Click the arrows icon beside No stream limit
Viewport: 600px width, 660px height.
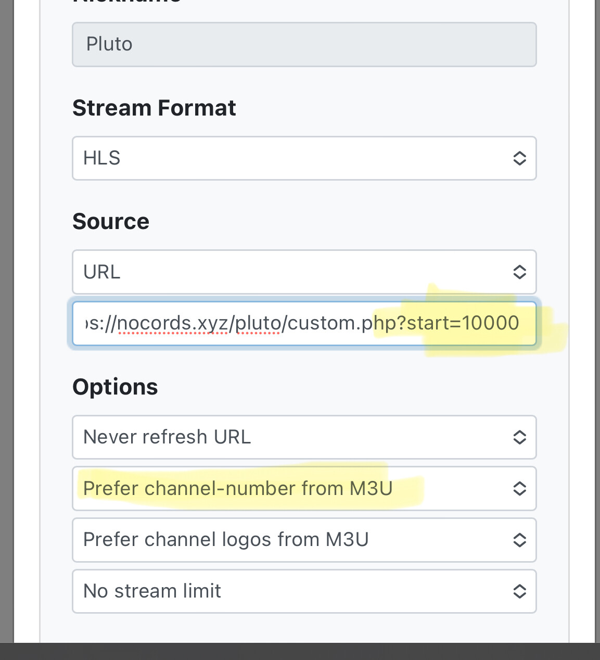point(519,591)
